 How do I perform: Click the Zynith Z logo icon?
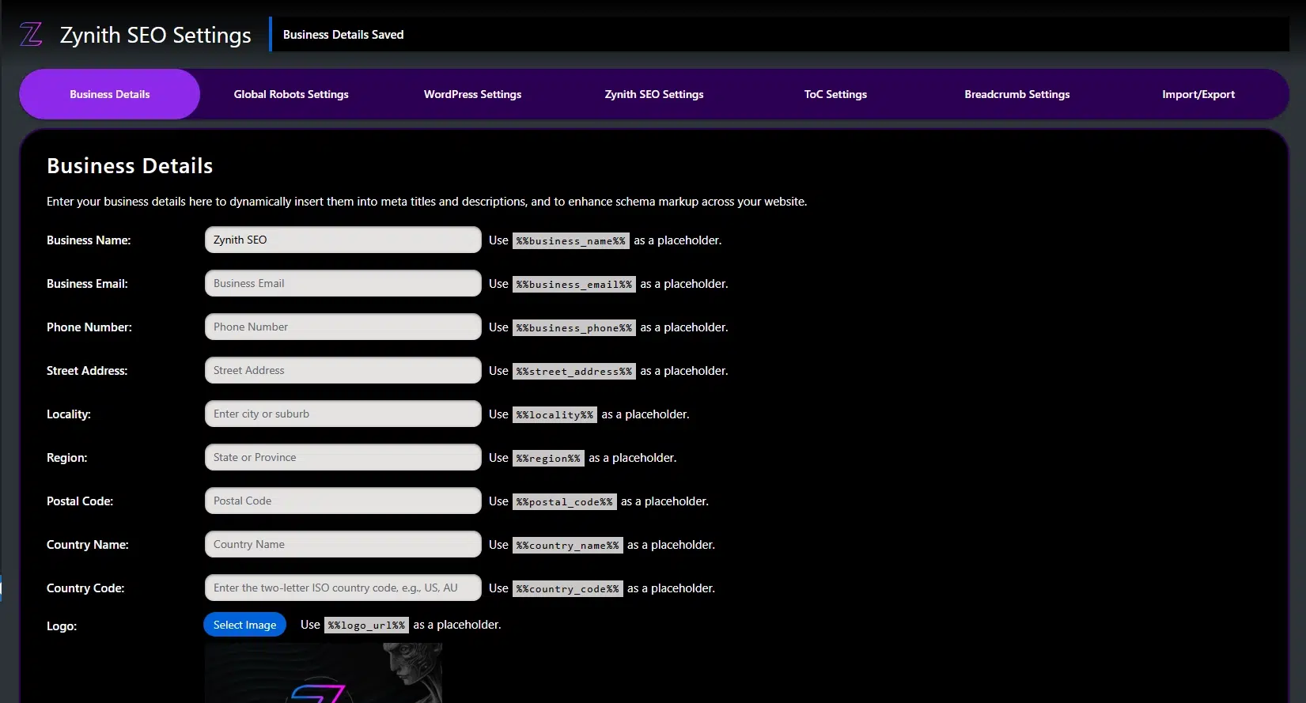tap(31, 34)
